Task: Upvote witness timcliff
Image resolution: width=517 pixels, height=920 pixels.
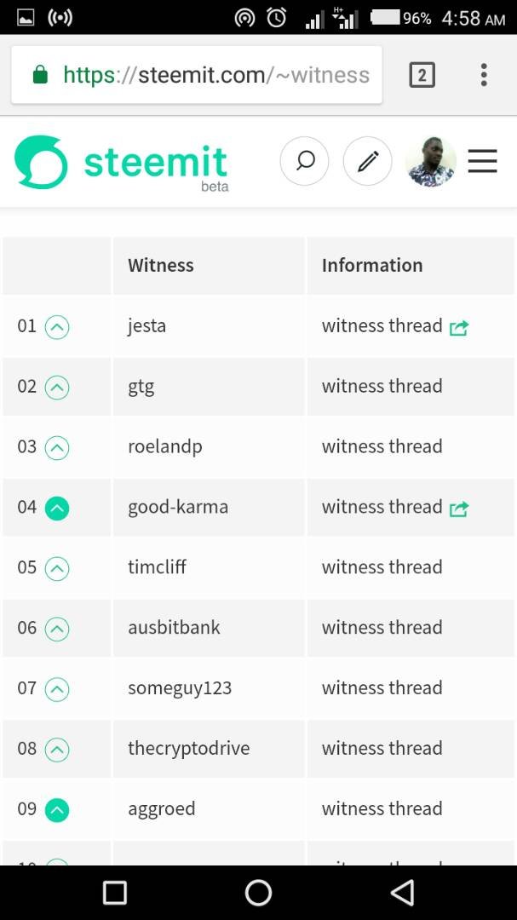Action: click(57, 568)
